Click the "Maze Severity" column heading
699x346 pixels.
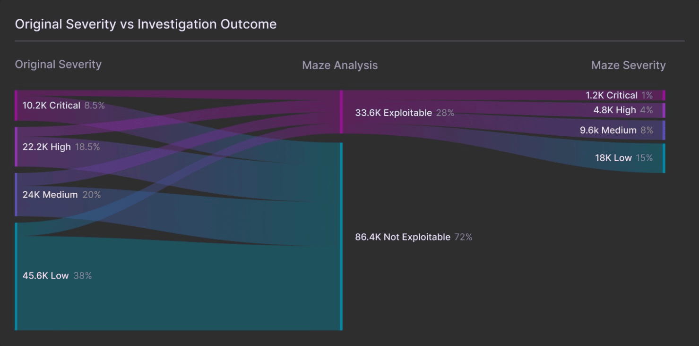[628, 66]
